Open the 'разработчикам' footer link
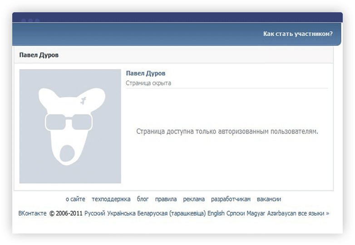 231,199
